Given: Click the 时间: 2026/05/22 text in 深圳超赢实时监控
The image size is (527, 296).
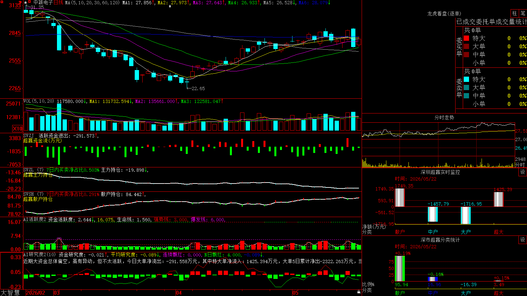Looking at the screenshot, I should (416, 179).
